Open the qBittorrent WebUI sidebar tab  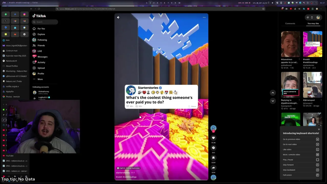click(x=15, y=76)
